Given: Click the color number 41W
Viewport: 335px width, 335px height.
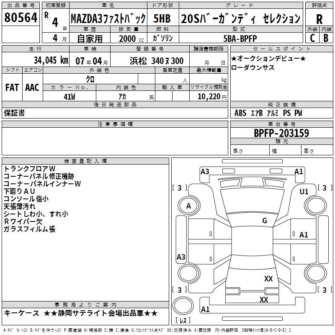Looking at the screenshot, I should (x=70, y=97).
